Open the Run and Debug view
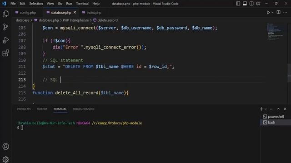 coord(5,40)
